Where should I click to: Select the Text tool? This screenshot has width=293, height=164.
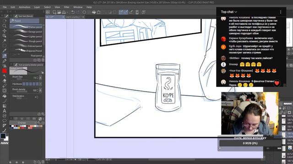click(x=5, y=111)
